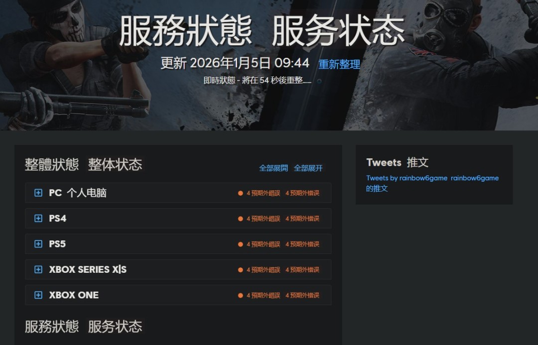Click orange status dot on PS5 row
The image size is (538, 345).
pyautogui.click(x=241, y=244)
